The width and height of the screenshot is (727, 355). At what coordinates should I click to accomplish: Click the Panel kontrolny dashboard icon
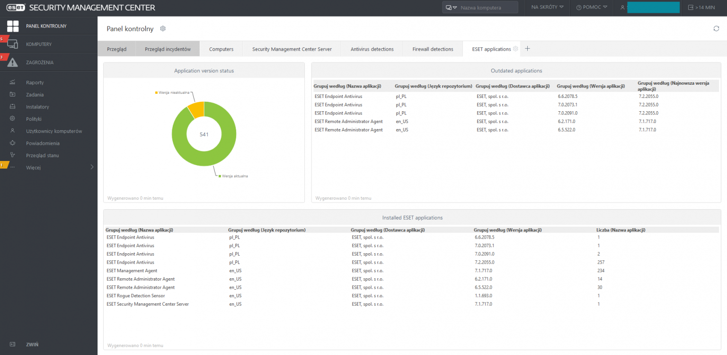[13, 26]
